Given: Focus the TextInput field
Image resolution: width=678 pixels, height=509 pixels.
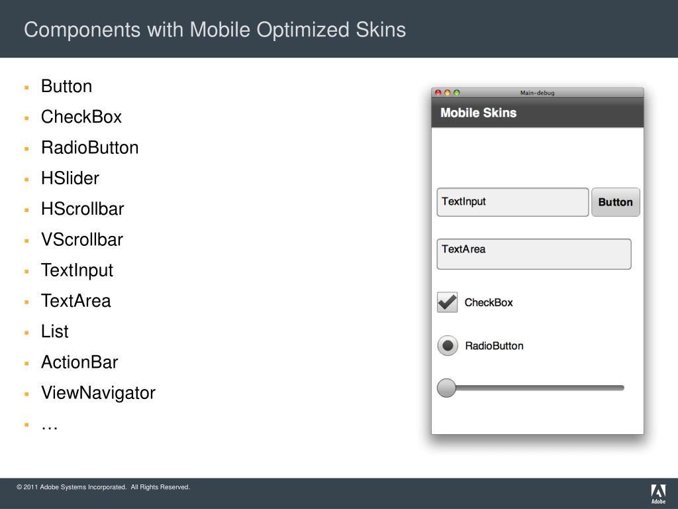Looking at the screenshot, I should [513, 202].
